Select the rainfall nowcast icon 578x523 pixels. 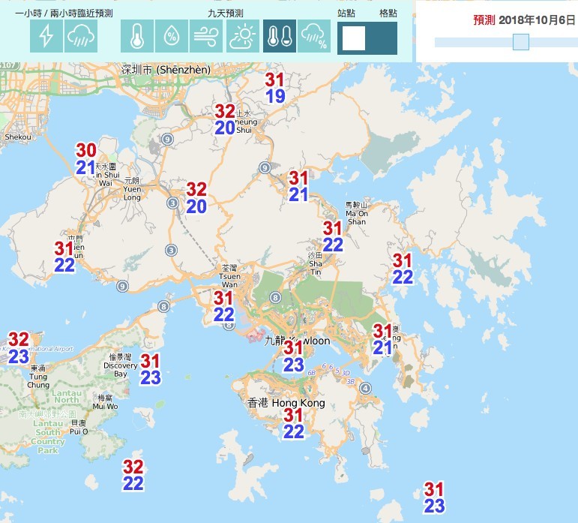pos(81,36)
